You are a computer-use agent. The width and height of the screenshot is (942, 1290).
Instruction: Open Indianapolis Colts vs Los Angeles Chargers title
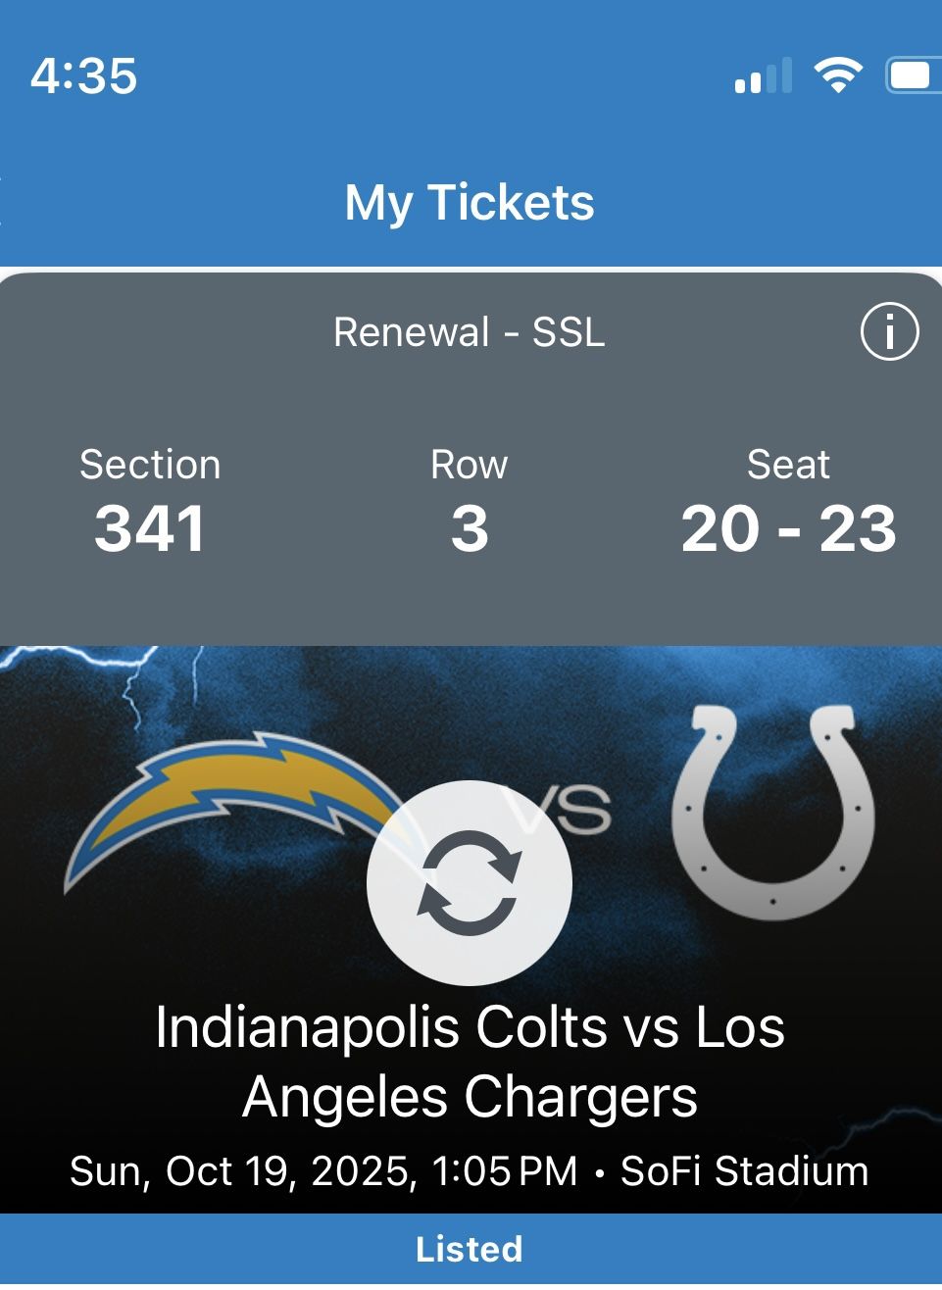[x=470, y=1062]
